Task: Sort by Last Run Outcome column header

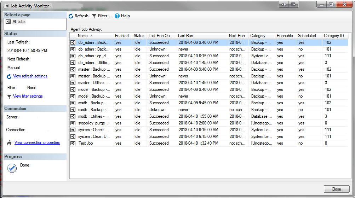Action: point(161,36)
